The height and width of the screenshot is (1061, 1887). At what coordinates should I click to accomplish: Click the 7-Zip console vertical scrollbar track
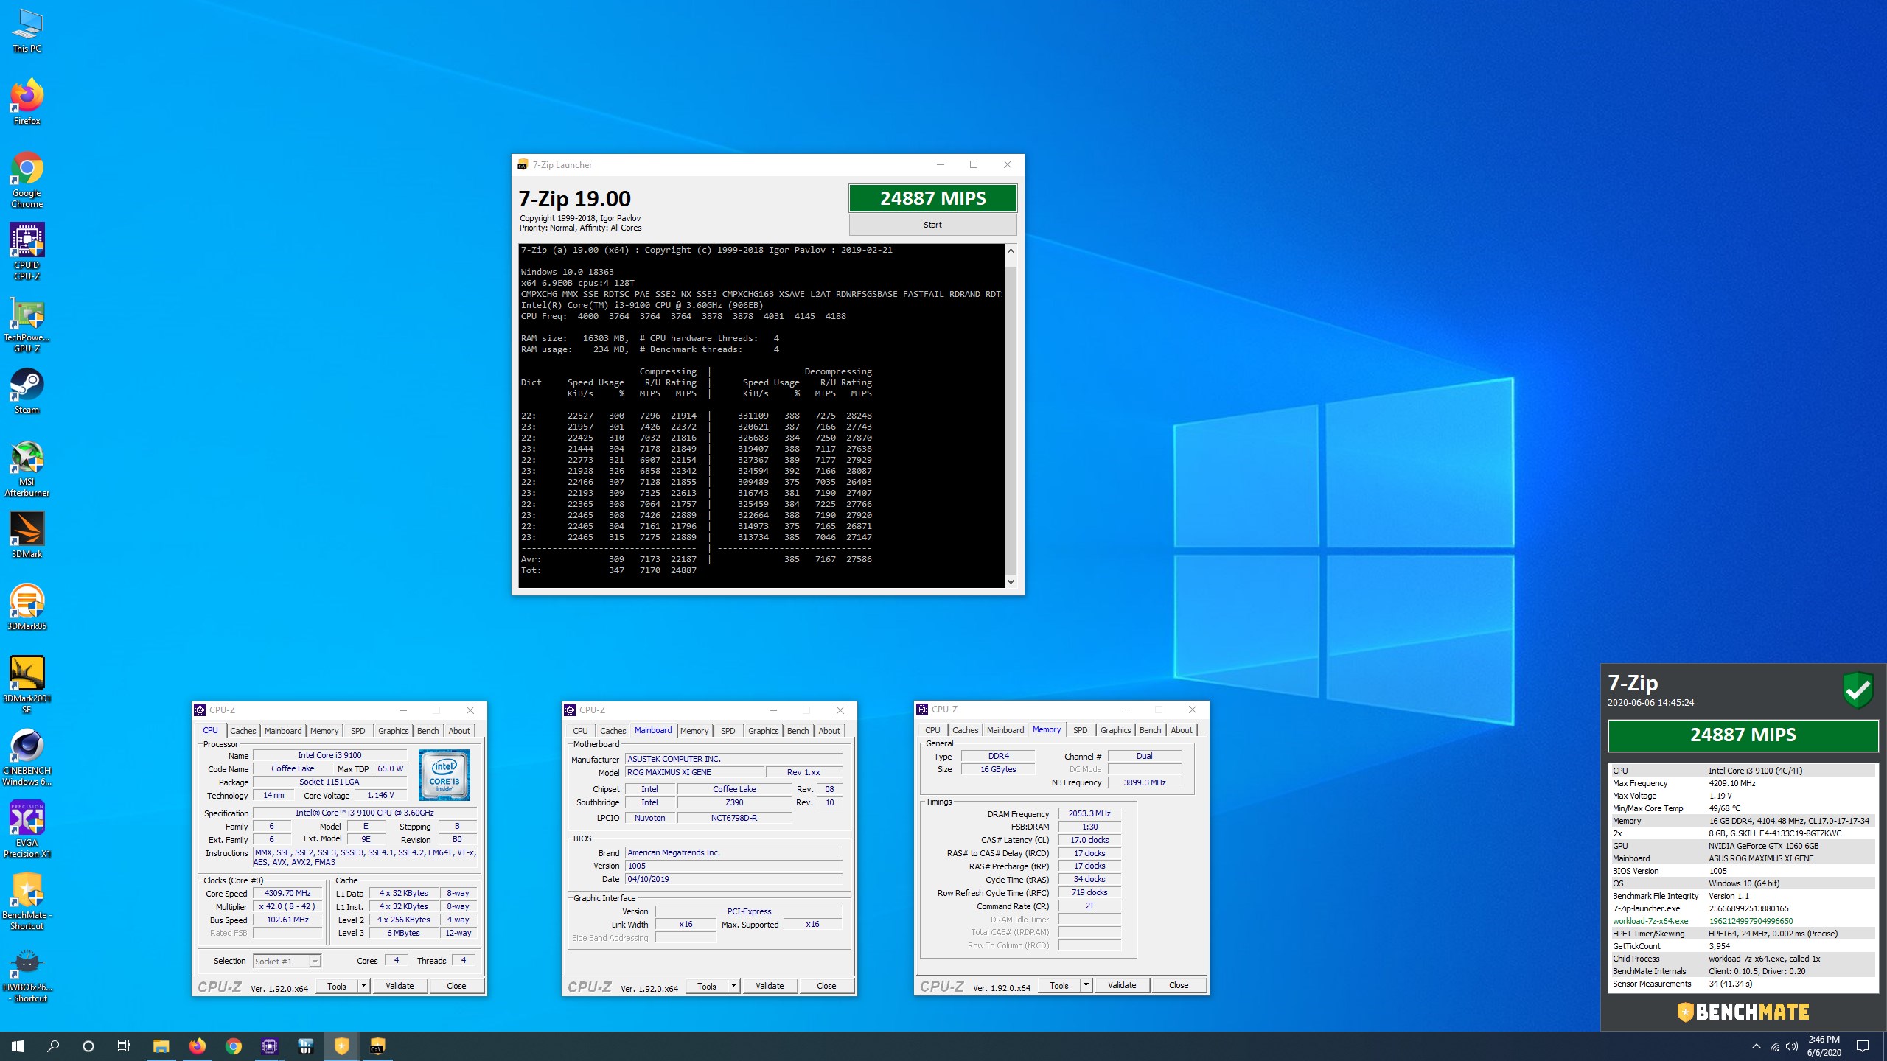pyautogui.click(x=1011, y=416)
